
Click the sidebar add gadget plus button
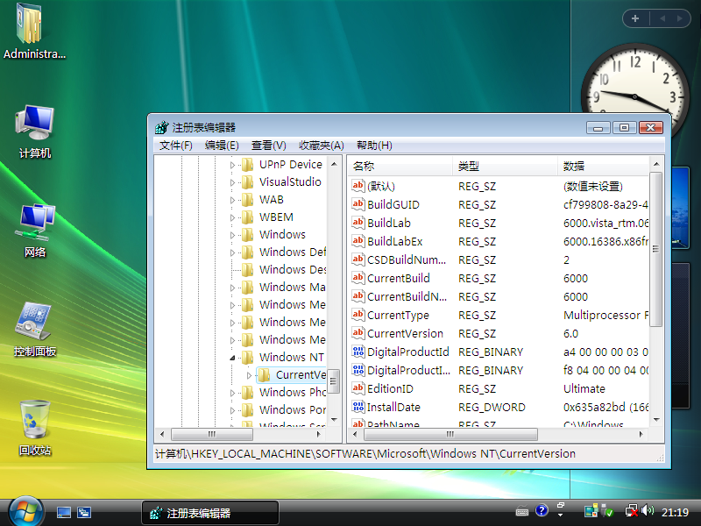click(635, 18)
